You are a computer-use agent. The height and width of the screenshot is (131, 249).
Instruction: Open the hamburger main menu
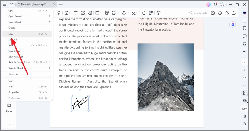coord(4,4)
